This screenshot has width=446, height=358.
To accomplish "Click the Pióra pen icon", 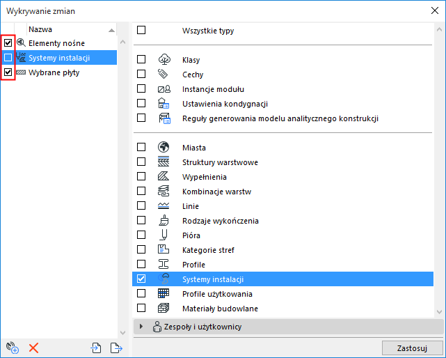I will (x=164, y=235).
